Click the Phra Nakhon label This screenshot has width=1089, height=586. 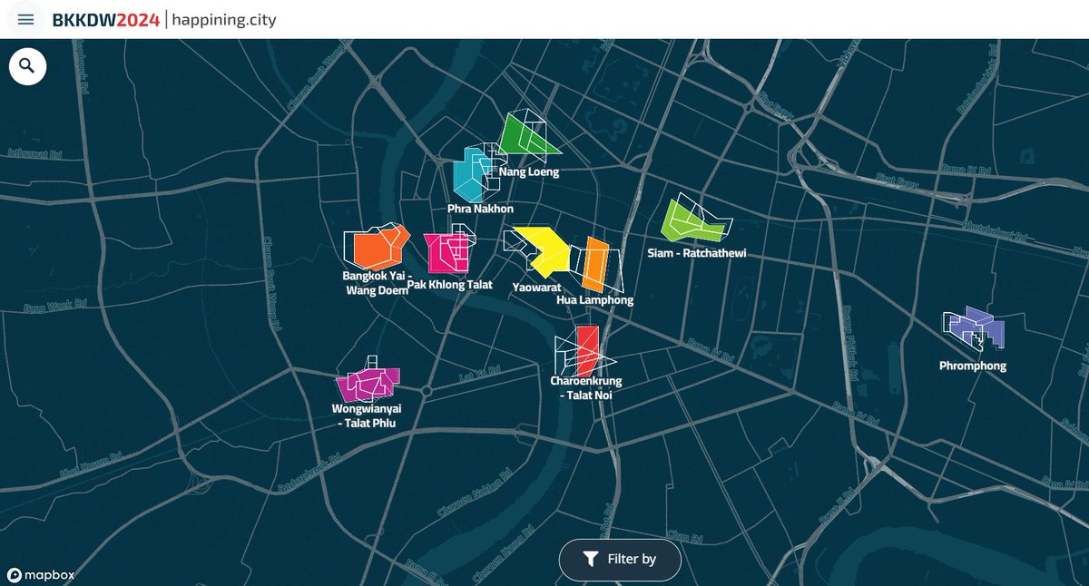(481, 209)
